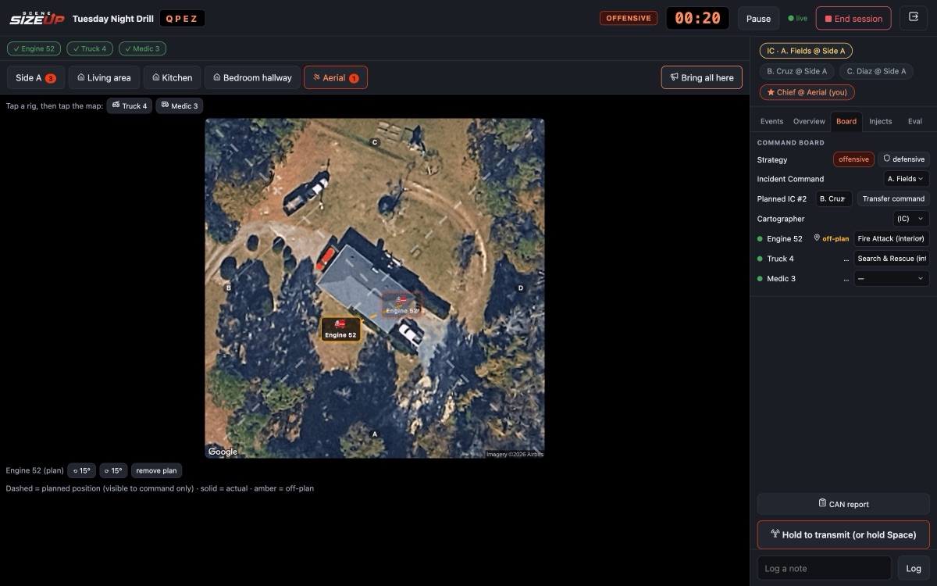
Task: Click the 00:20 session timer
Action: pyautogui.click(x=697, y=18)
